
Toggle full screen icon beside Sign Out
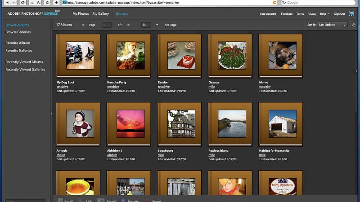coord(352,14)
